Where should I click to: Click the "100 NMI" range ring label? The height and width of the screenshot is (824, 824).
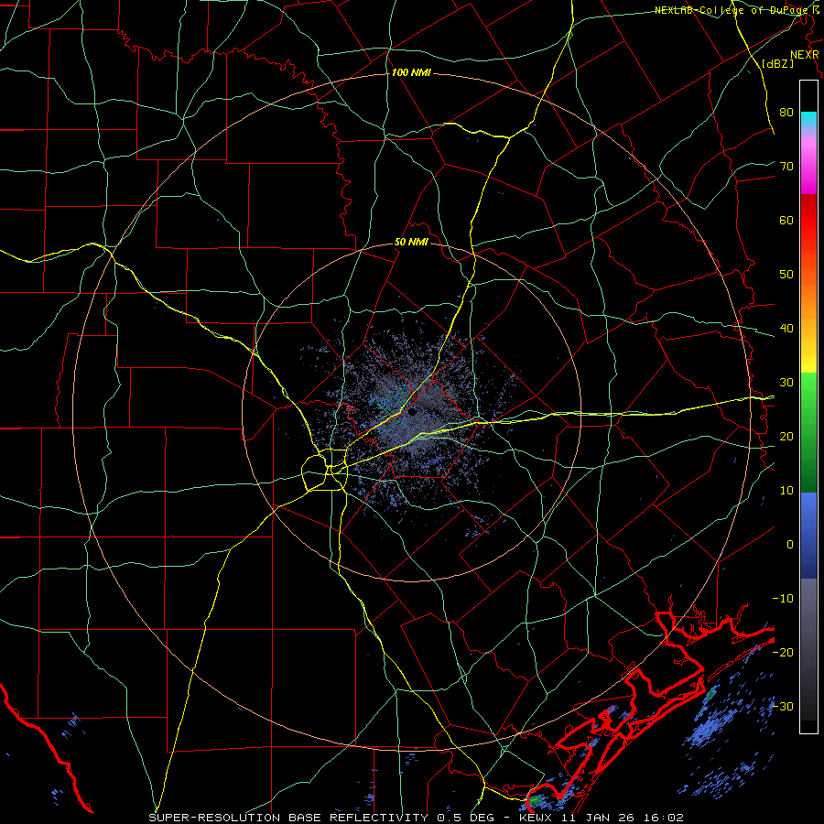coord(411,72)
